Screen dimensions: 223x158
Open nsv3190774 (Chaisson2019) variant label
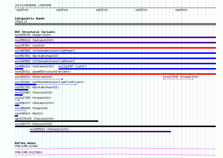coord(34,124)
